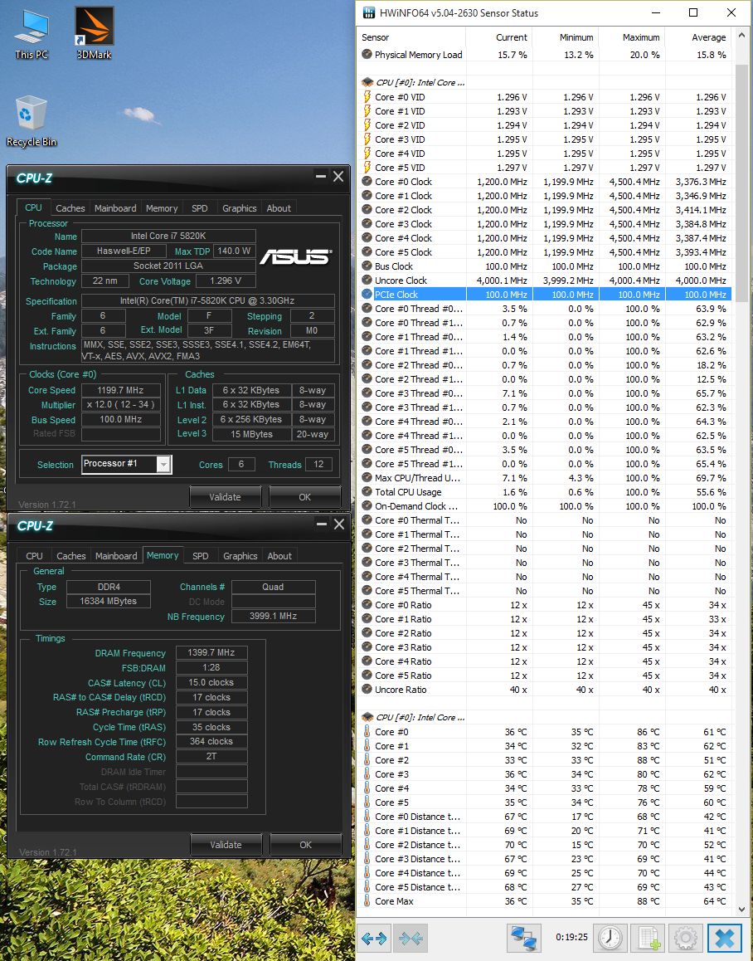Click the icon beside Total CPU Usage
The height and width of the screenshot is (961, 753).
coord(367,491)
